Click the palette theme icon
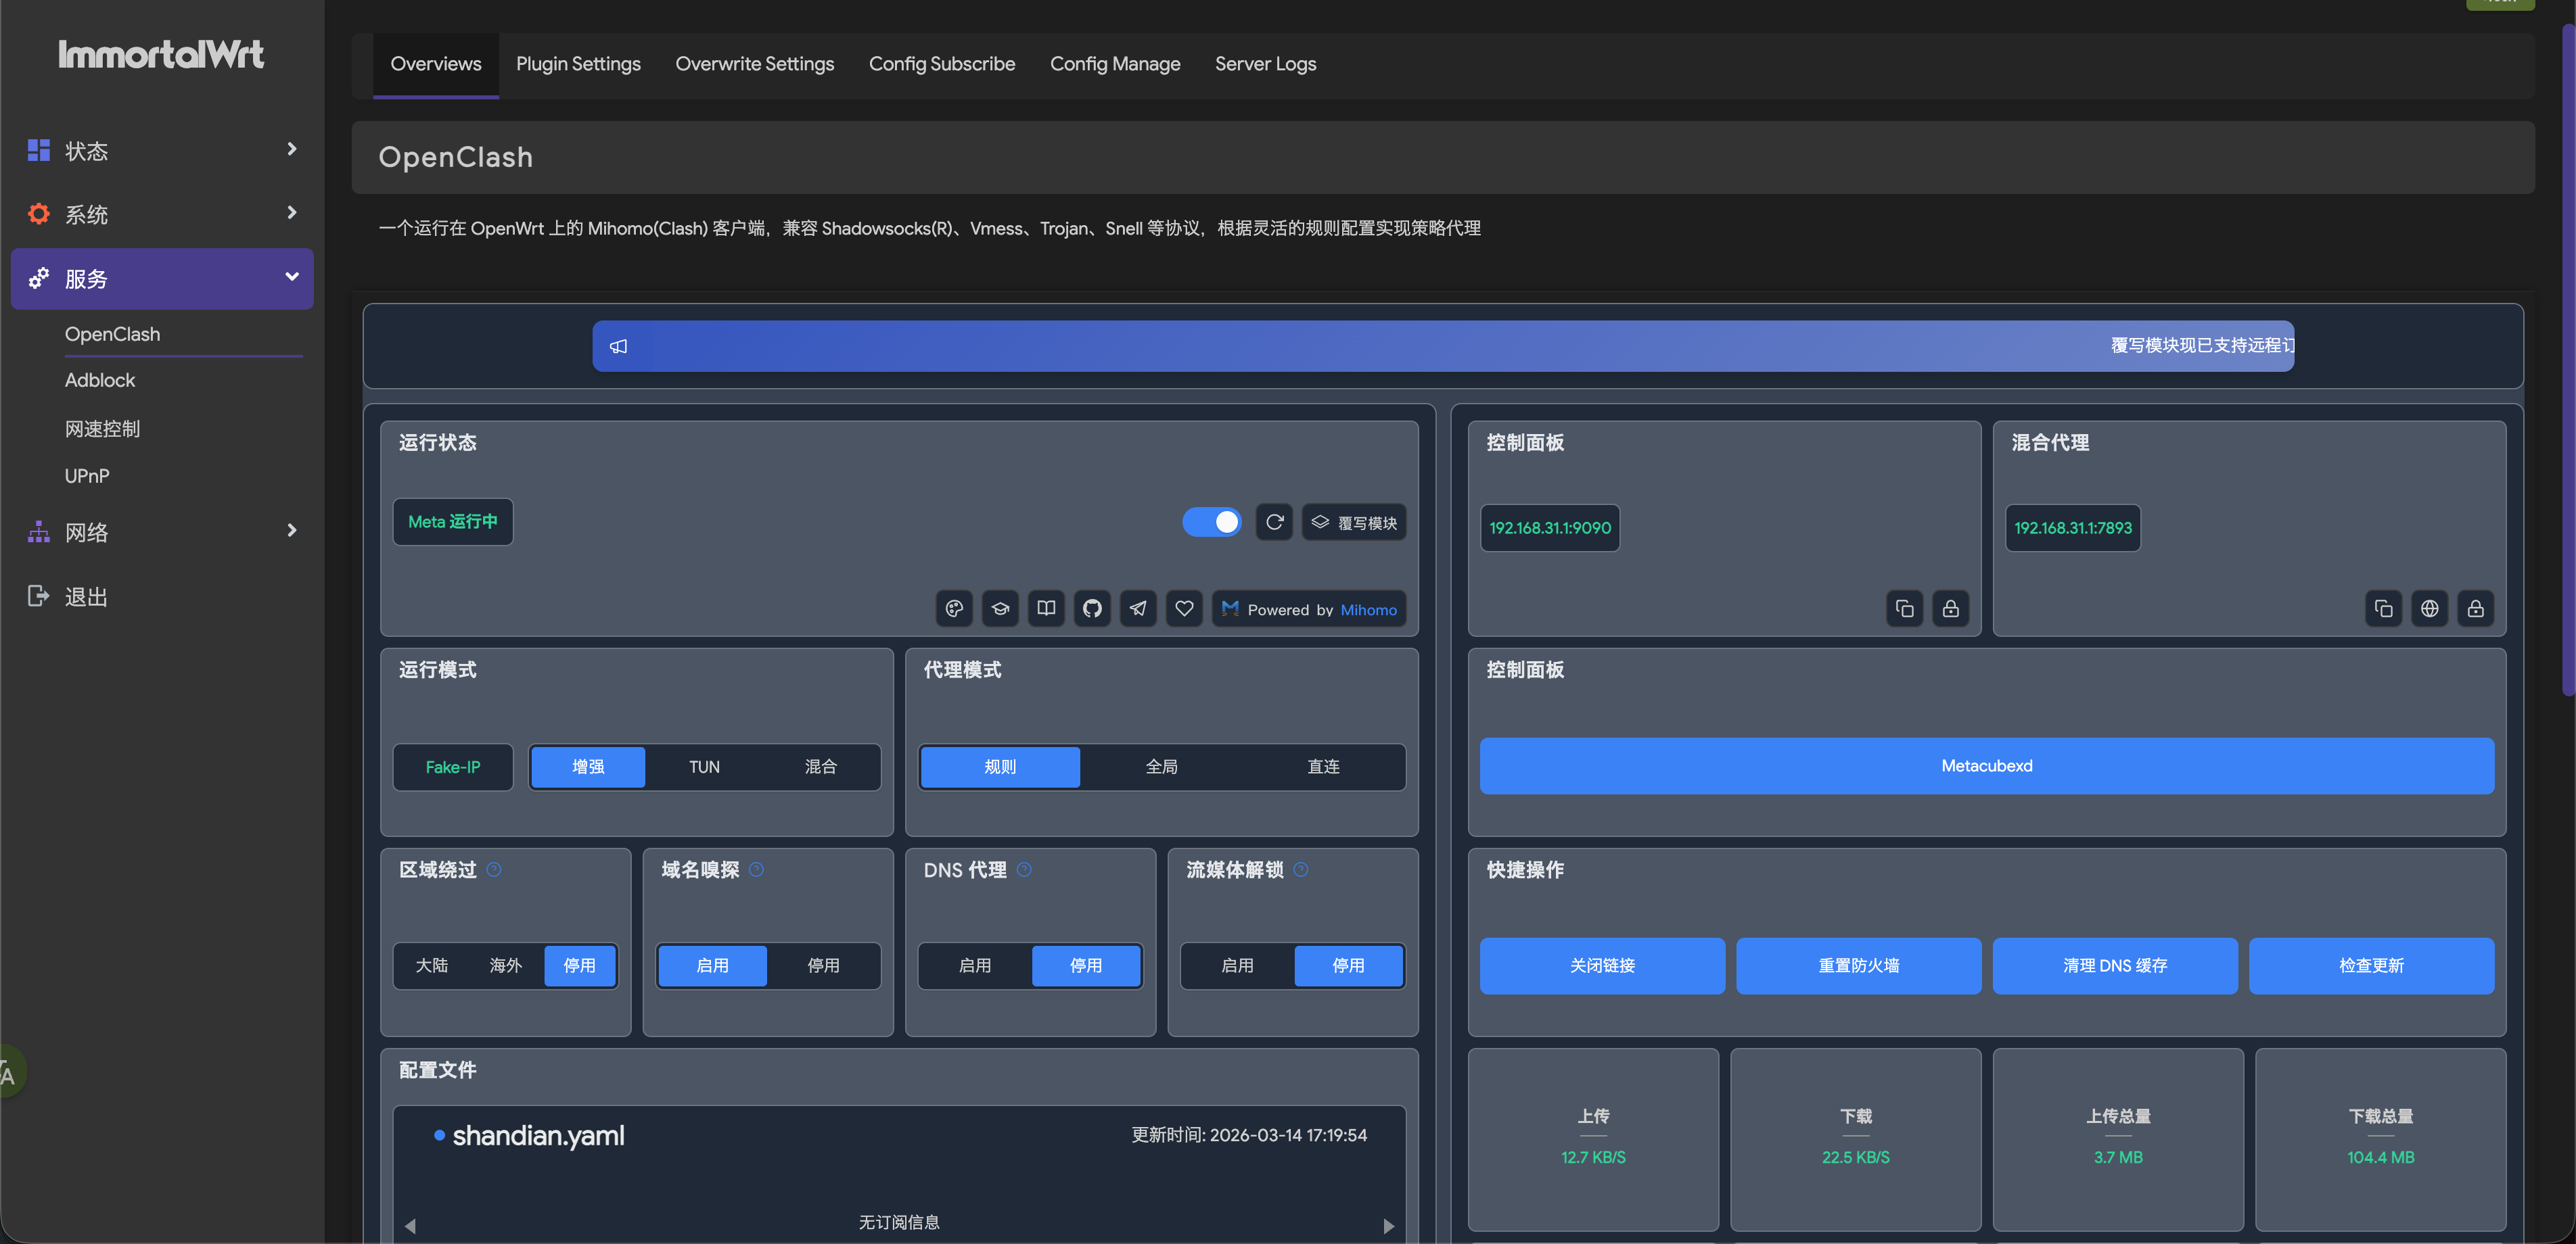This screenshot has height=1244, width=2576. (954, 608)
